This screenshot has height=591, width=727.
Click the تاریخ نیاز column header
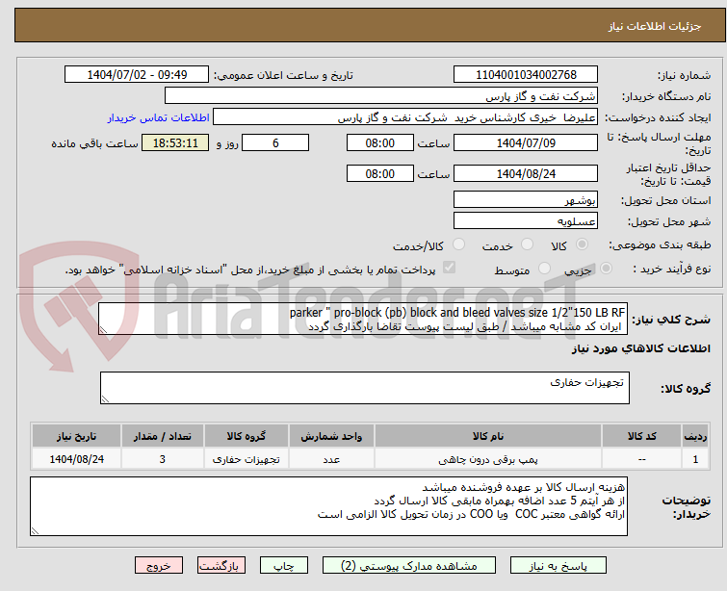[x=76, y=436]
